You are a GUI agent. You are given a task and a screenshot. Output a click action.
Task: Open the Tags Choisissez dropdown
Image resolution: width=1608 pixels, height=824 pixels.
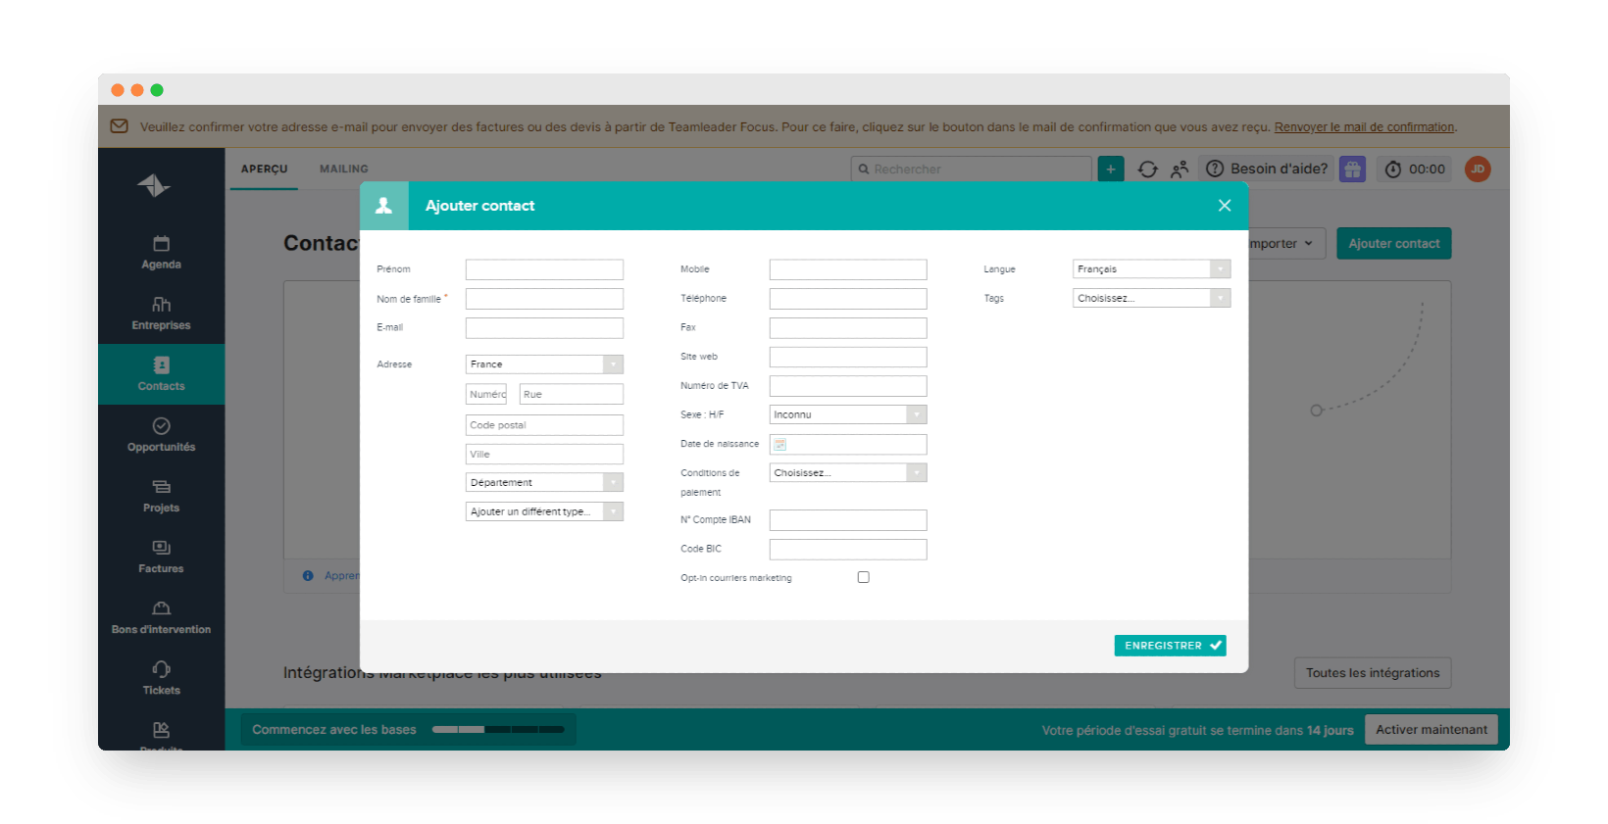[1152, 298]
